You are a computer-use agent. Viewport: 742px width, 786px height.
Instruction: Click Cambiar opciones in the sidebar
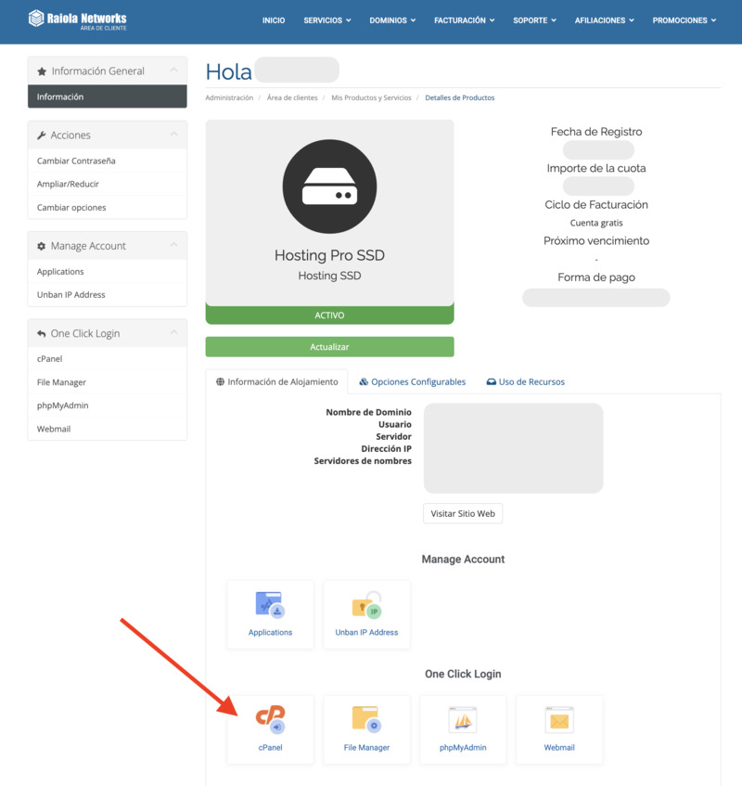[x=108, y=208]
